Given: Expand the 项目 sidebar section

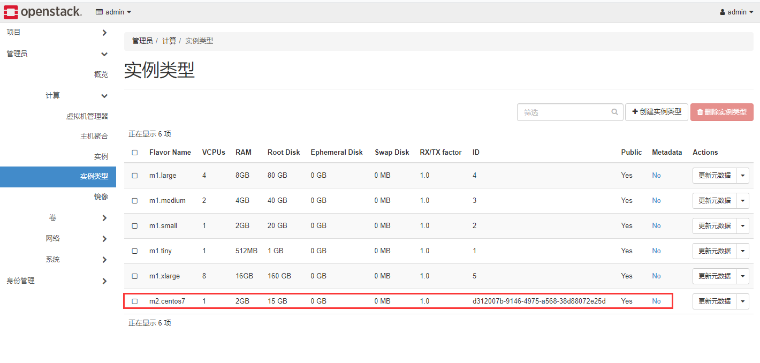Looking at the screenshot, I should click(x=58, y=33).
